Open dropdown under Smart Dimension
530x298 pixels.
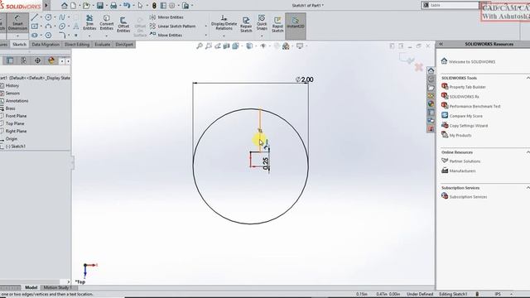(17, 36)
